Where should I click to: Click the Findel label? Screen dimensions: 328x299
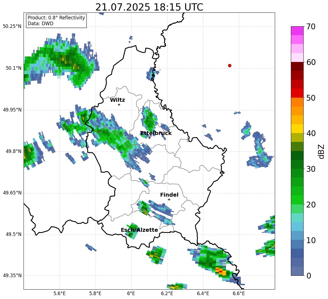pos(169,195)
